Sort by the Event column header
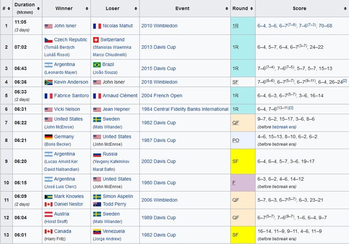 click(182, 8)
